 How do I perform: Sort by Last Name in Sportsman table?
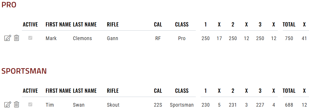[x=85, y=91]
